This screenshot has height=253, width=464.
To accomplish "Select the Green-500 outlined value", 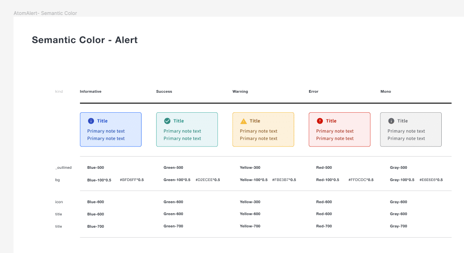I will click(x=173, y=167).
